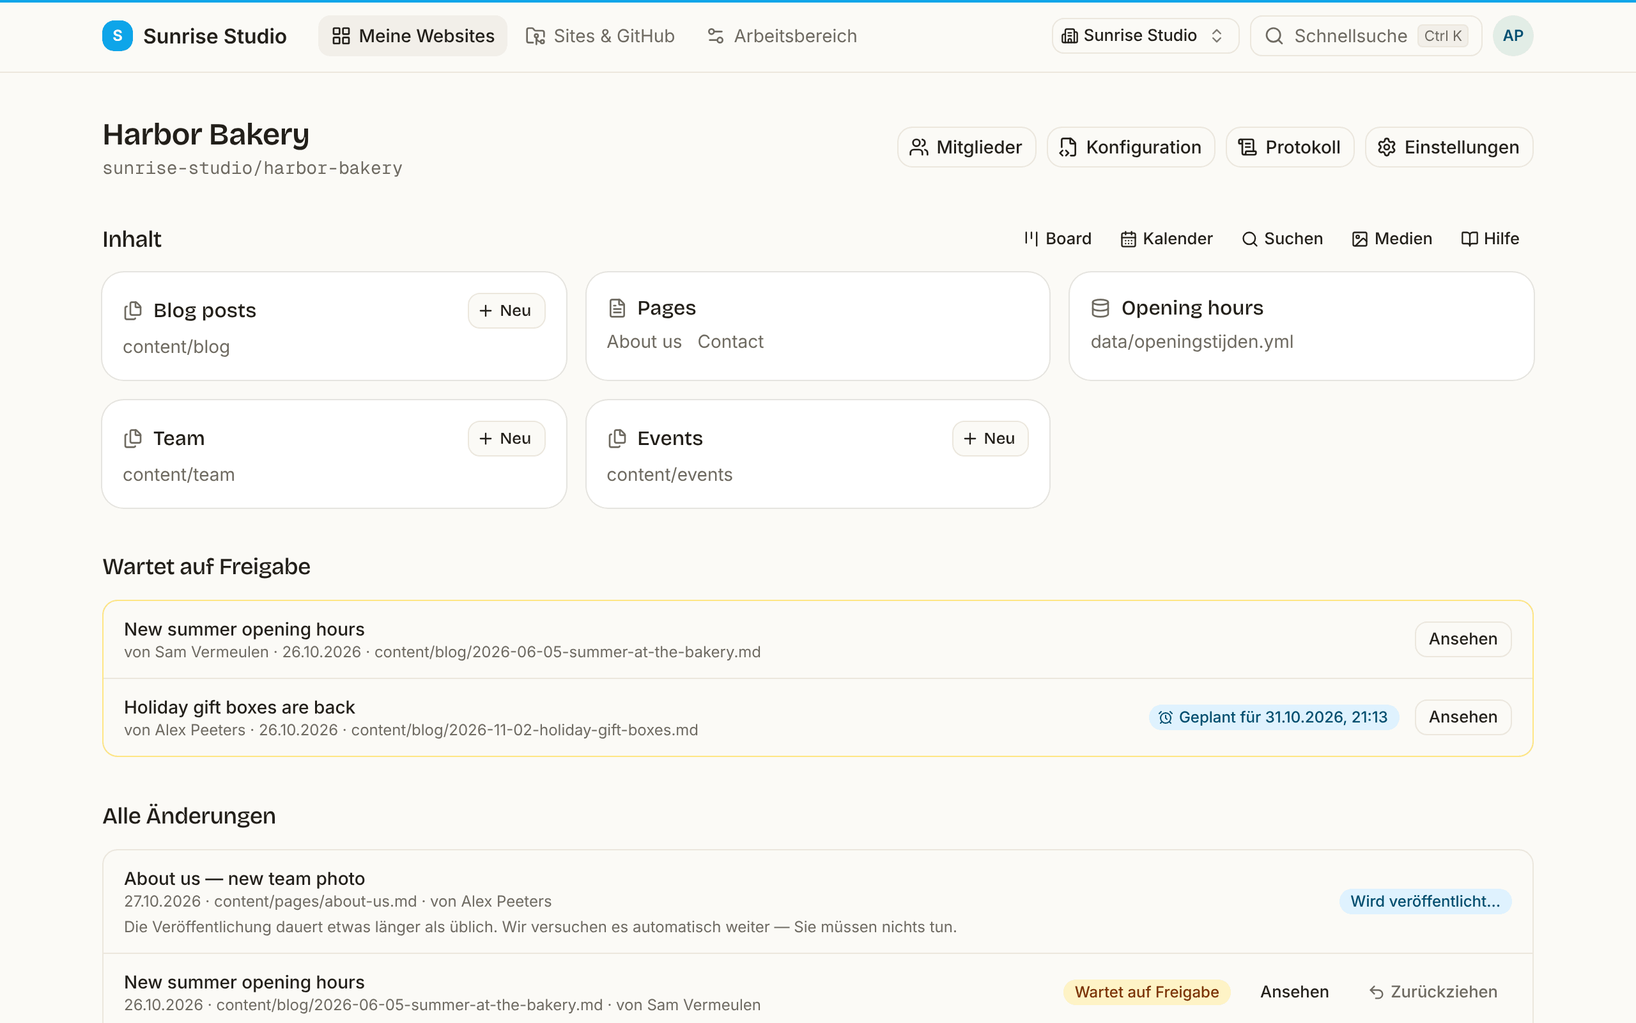The width and height of the screenshot is (1636, 1023).
Task: Click the Wartet auf Freigabe status badge
Action: (x=1146, y=992)
